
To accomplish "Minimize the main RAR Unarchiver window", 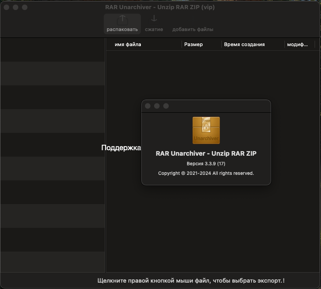I will [x=16, y=7].
